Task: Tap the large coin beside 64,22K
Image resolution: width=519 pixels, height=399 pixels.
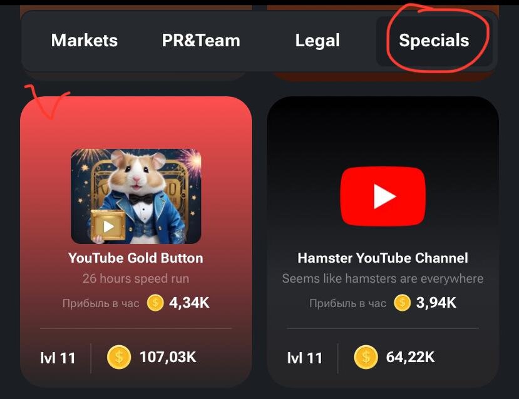Action: pos(366,357)
